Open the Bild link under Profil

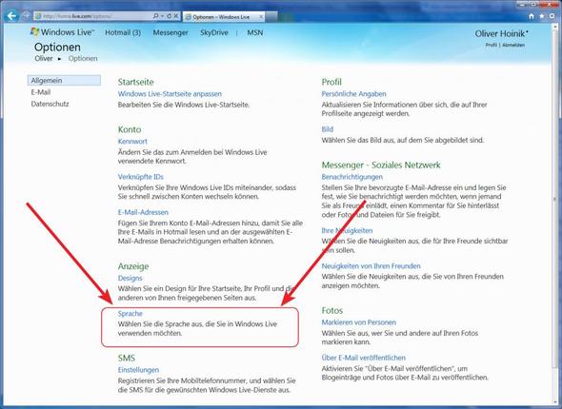pyautogui.click(x=328, y=129)
